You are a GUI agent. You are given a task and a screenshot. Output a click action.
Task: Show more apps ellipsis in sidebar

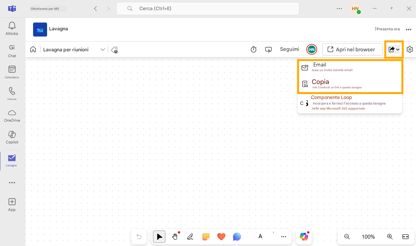point(12,183)
